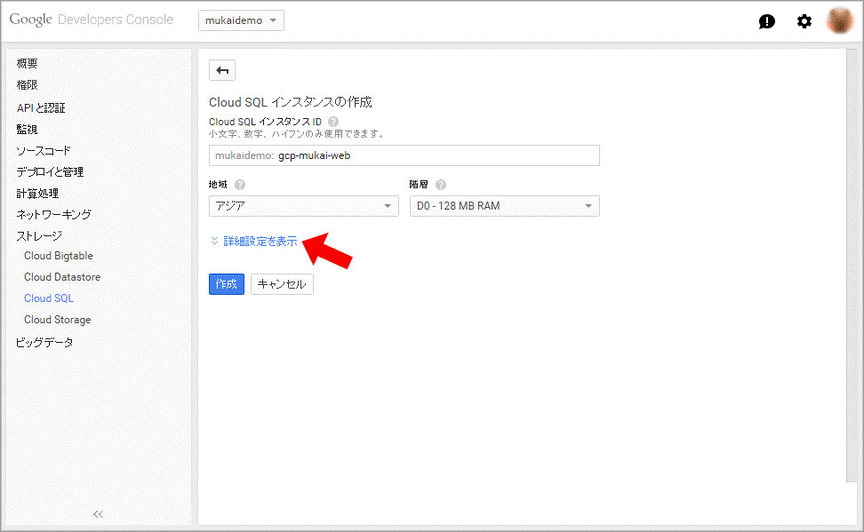The height and width of the screenshot is (532, 864).
Task: Open the notifications alert icon
Action: [x=766, y=21]
